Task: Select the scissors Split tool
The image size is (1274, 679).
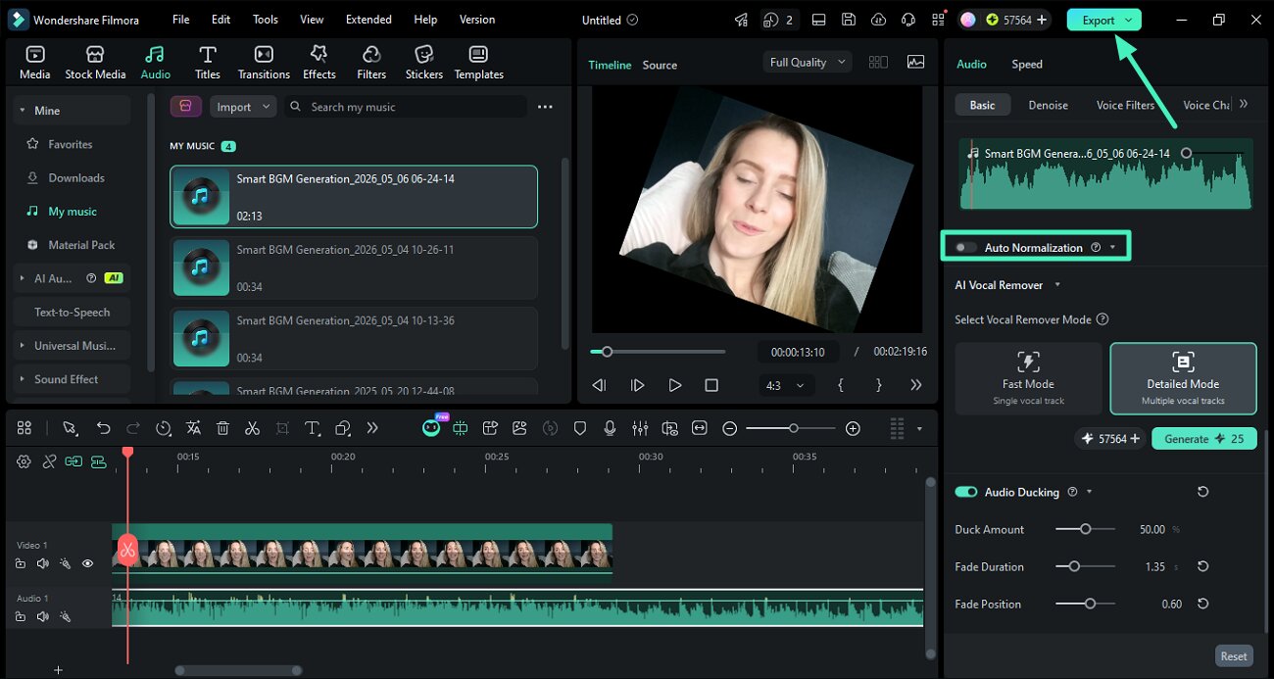Action: point(252,428)
